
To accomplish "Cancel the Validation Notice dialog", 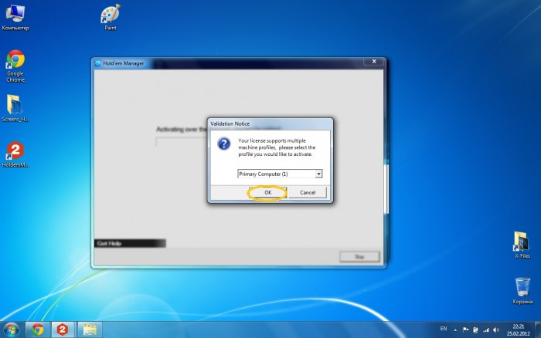I will coord(308,193).
